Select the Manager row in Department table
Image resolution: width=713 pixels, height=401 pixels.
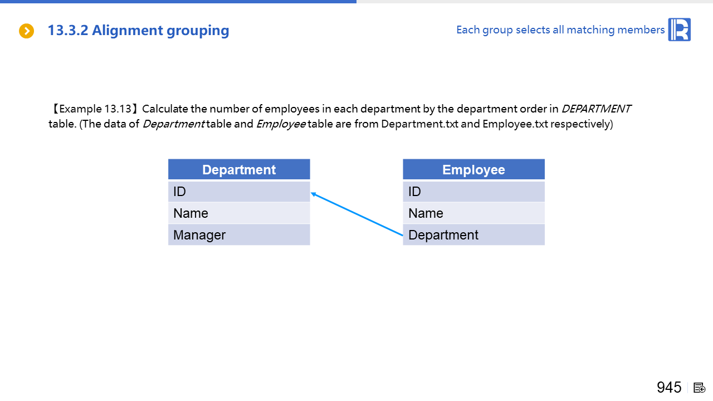[239, 235]
